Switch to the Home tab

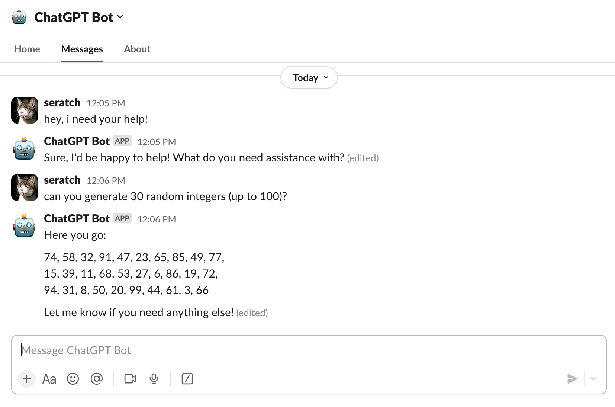click(27, 49)
